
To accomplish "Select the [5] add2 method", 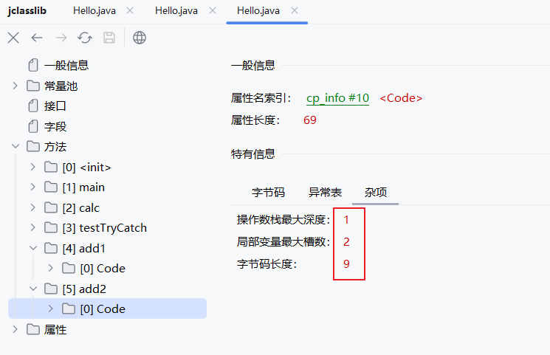I will pos(84,289).
